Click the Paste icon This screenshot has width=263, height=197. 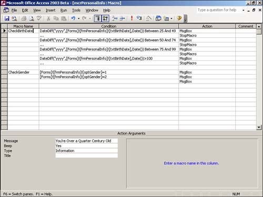64,18
